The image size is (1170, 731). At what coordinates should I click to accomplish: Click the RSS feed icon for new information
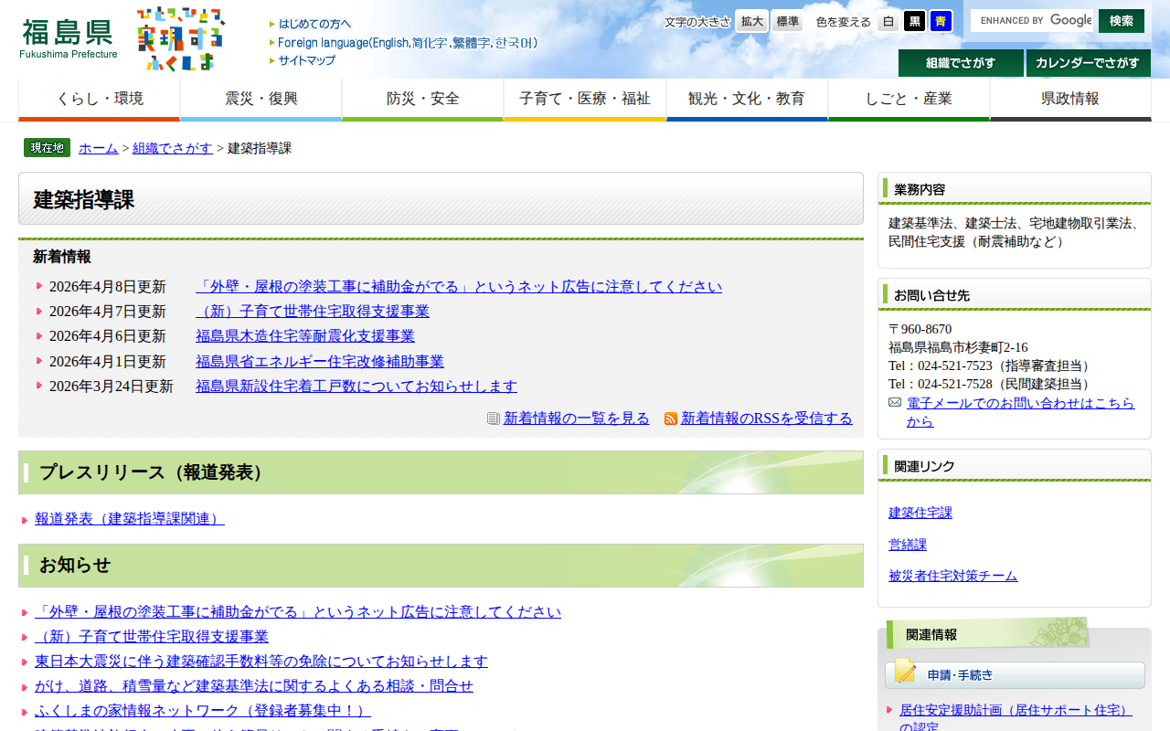[671, 418]
